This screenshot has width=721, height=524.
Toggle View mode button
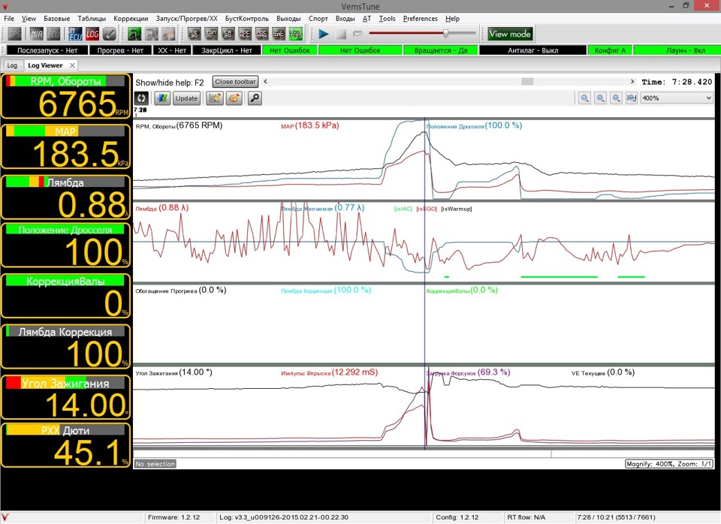point(510,34)
